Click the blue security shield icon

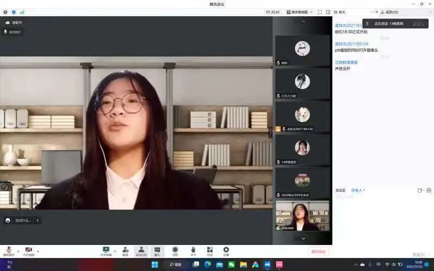(x=14, y=12)
